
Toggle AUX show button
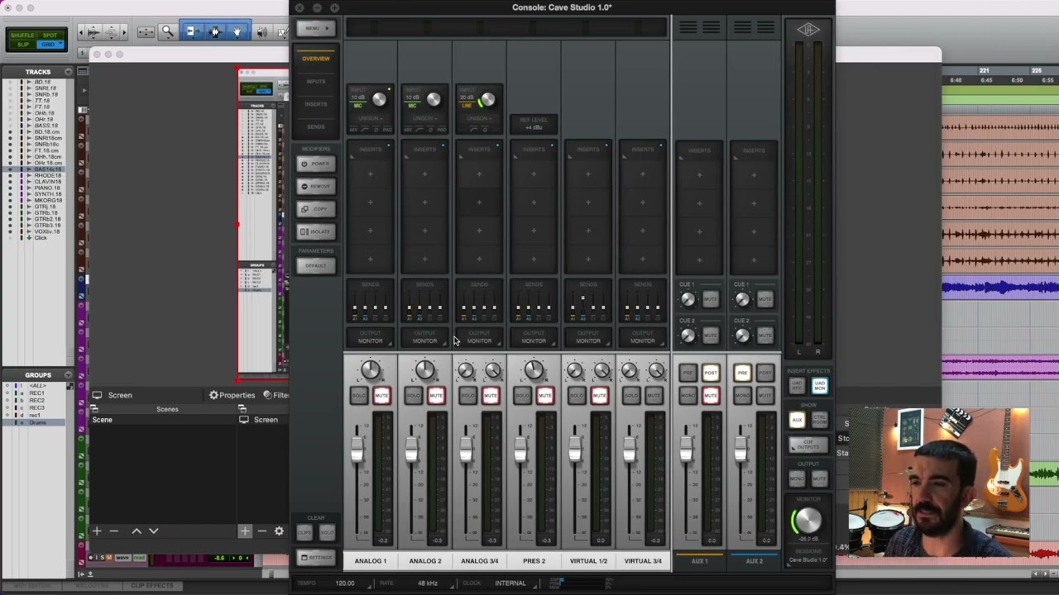pyautogui.click(x=798, y=420)
